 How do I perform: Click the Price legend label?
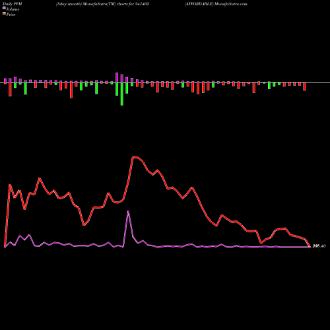coord(11,15)
